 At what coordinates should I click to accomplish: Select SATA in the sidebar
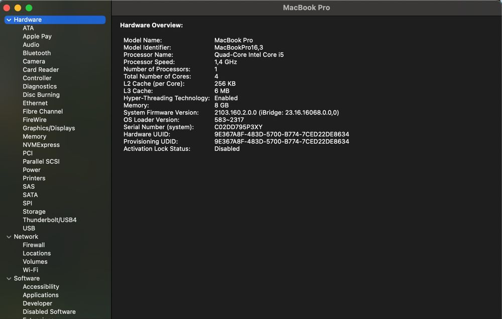31,195
